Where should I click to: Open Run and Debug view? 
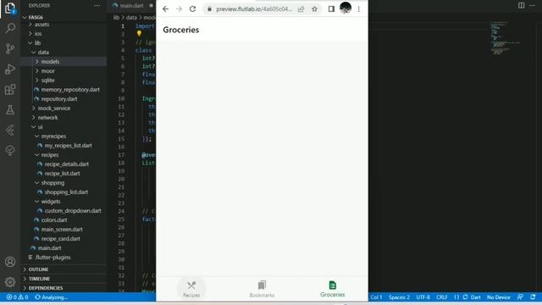10,69
